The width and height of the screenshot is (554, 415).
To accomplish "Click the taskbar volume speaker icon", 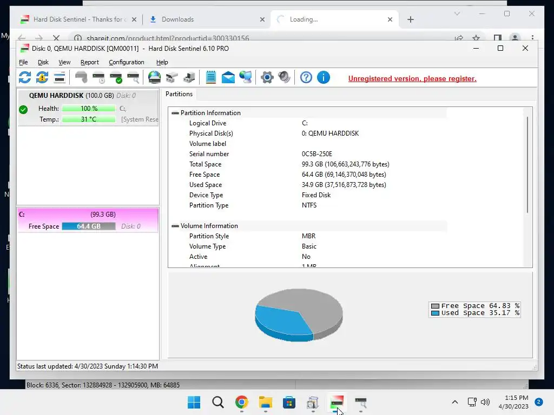I will coord(485,402).
